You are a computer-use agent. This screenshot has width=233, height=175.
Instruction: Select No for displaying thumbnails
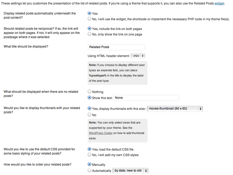click(x=90, y=115)
